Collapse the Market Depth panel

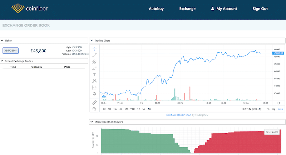click(92, 122)
